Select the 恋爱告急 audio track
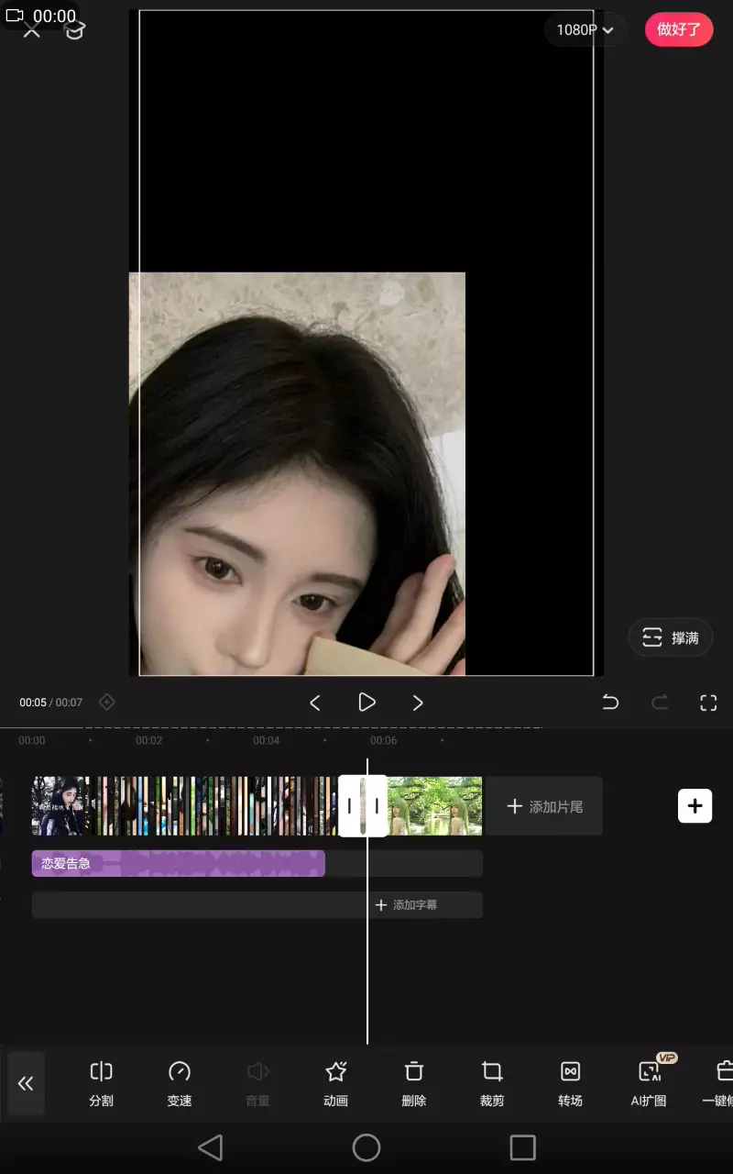This screenshot has width=733, height=1174. click(x=179, y=863)
